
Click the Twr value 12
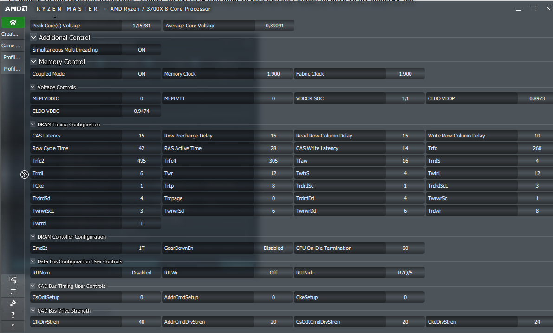coord(273,173)
